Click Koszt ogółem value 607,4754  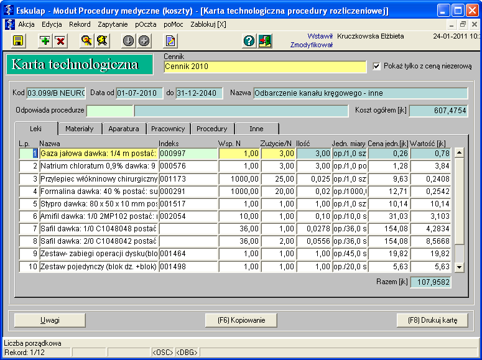438,111
